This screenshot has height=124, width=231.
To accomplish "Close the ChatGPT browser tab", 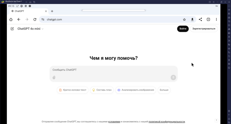I will tap(46, 11).
